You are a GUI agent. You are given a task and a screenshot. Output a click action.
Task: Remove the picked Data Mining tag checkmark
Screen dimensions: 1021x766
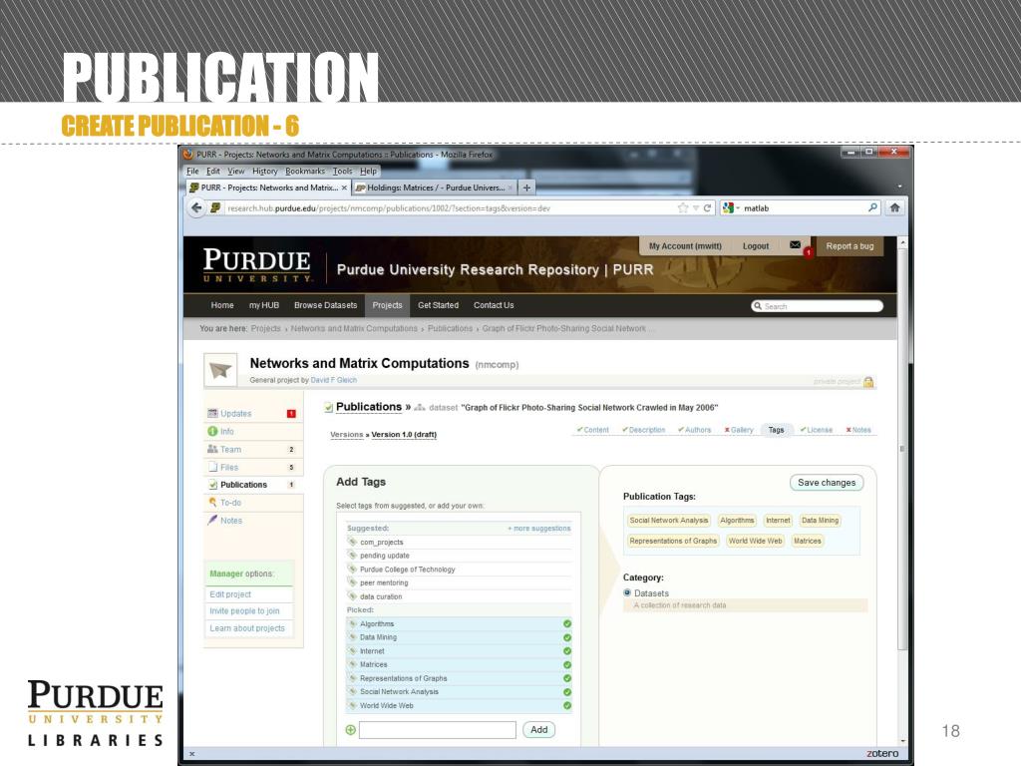(x=567, y=637)
